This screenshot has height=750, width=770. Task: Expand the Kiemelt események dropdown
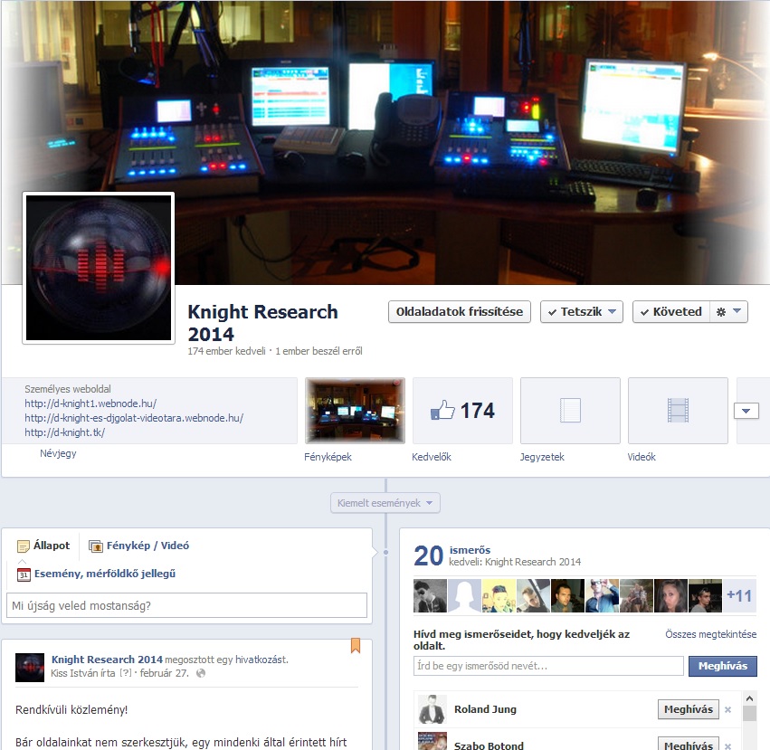tap(385, 503)
